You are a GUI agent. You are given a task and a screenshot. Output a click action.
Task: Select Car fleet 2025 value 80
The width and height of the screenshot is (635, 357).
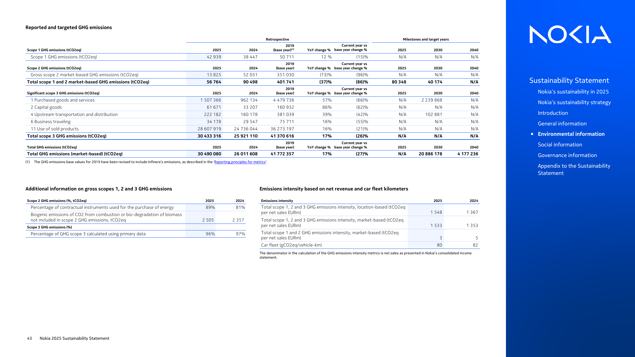[x=439, y=245]
